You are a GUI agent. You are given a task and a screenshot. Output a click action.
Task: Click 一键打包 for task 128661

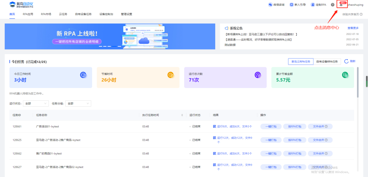pyautogui.click(x=270, y=127)
